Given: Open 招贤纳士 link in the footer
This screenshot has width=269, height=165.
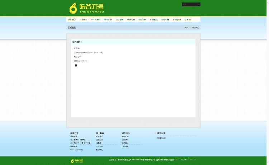Looking at the screenshot, I should point(125,143).
